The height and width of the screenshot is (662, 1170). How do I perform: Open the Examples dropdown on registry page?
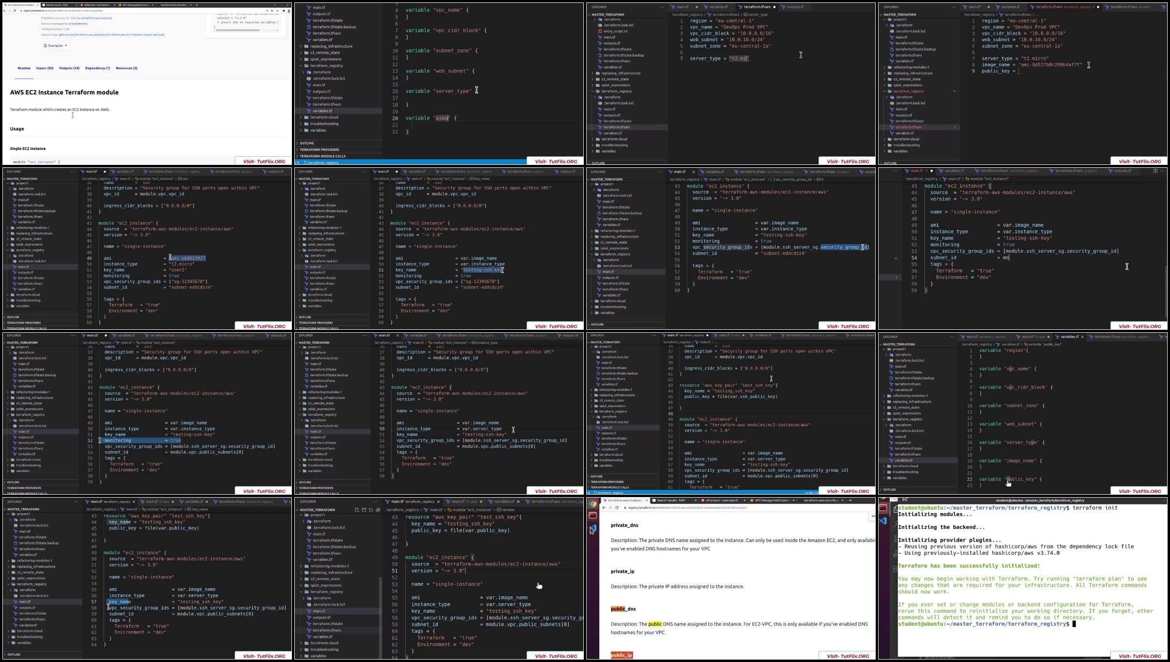point(55,46)
